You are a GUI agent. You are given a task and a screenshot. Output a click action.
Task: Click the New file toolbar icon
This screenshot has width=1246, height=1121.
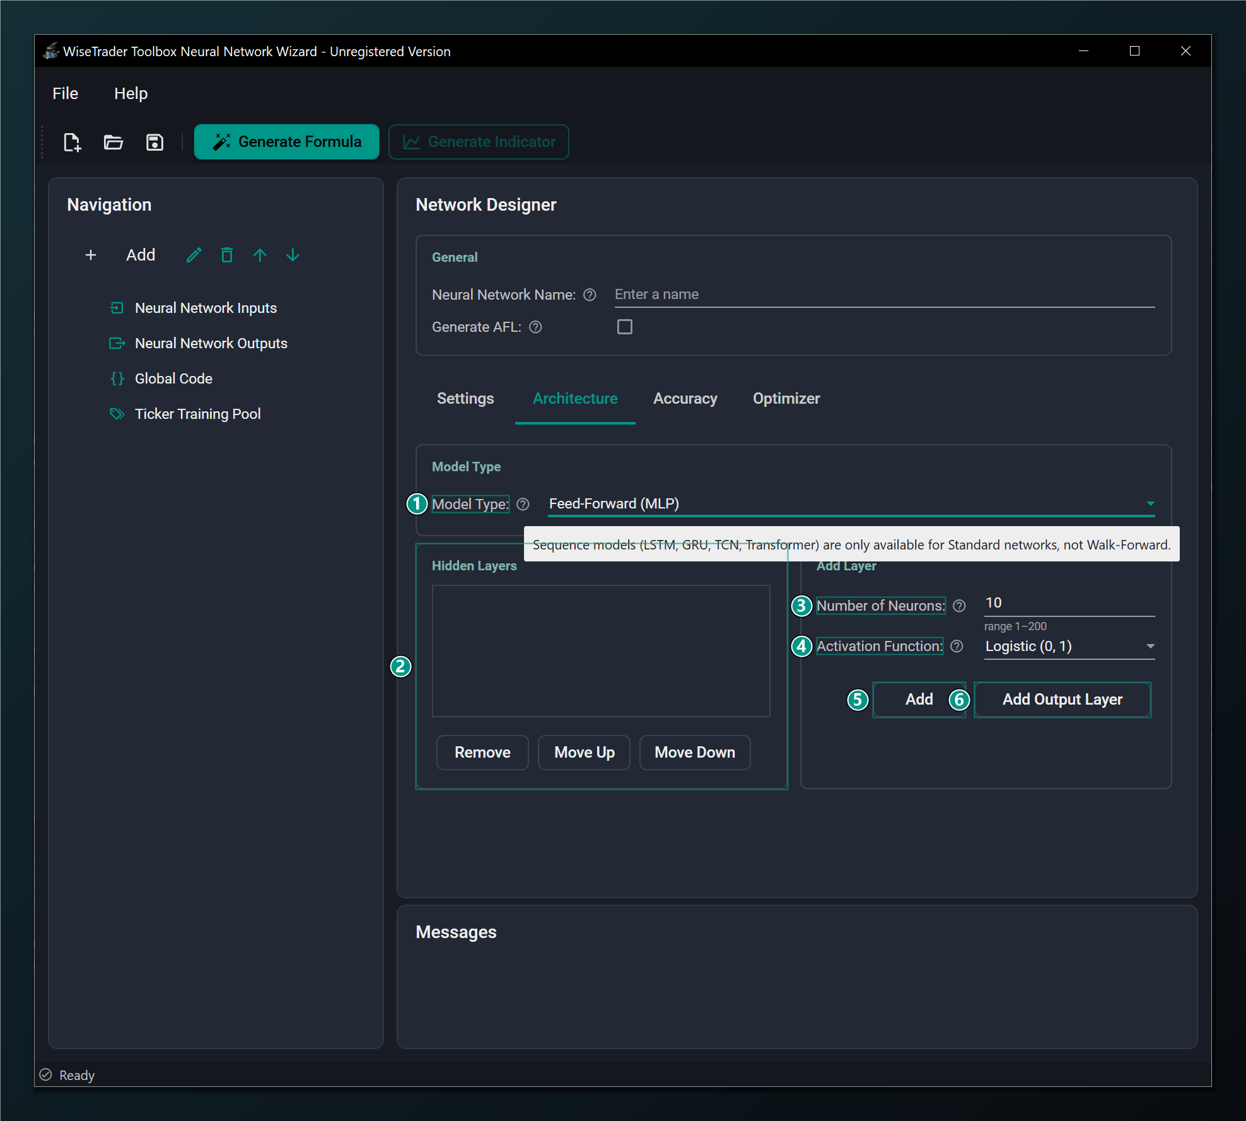pyautogui.click(x=73, y=142)
